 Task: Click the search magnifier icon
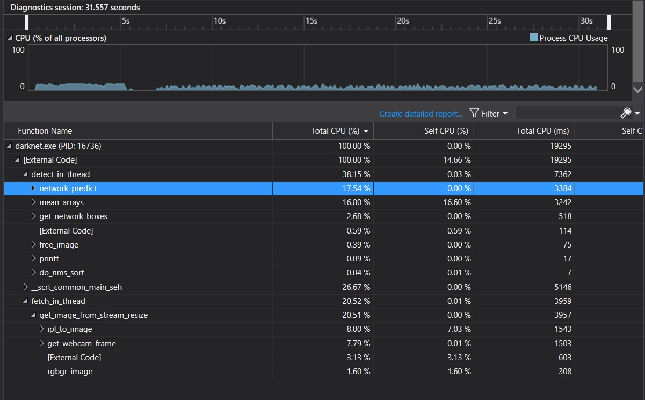(x=626, y=113)
